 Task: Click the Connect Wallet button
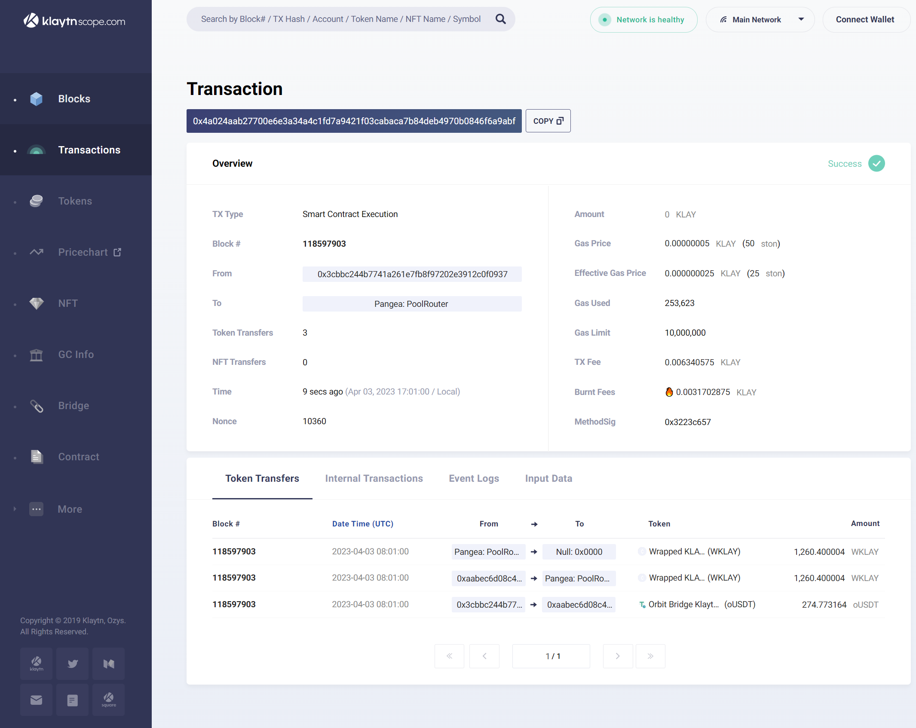pyautogui.click(x=865, y=20)
